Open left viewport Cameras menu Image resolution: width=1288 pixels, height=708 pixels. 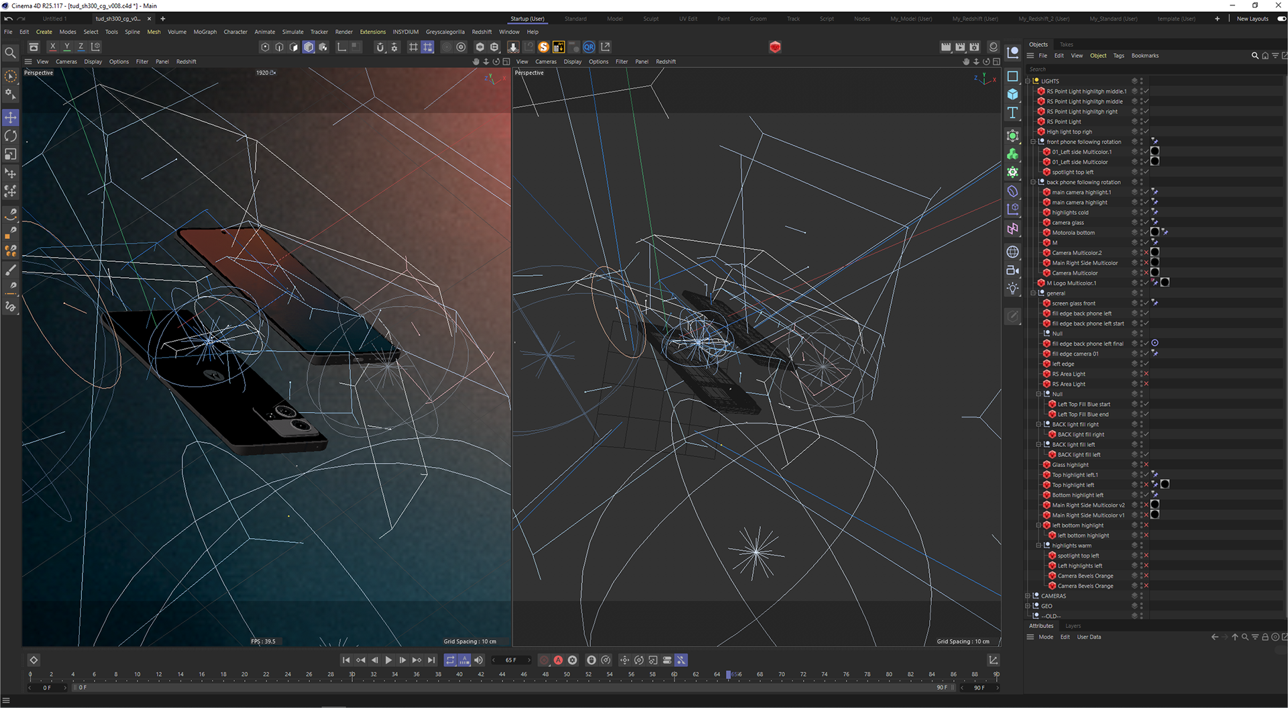point(66,62)
